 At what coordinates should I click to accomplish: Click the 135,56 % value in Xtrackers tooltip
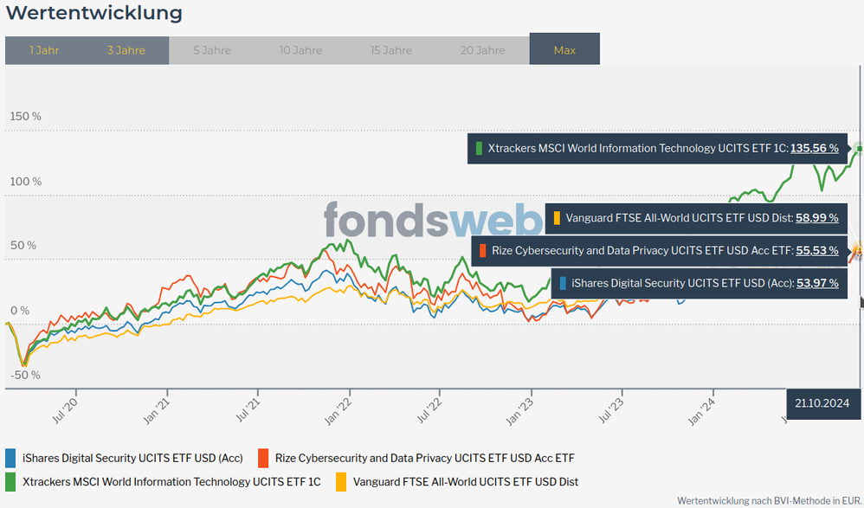[x=814, y=148]
